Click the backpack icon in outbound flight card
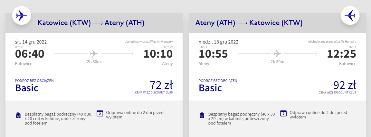 point(18,115)
